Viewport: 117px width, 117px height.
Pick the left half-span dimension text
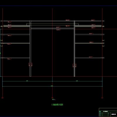point(27,81)
